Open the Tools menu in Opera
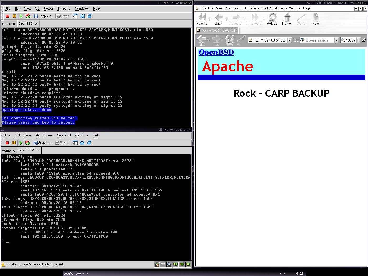 (x=283, y=8)
